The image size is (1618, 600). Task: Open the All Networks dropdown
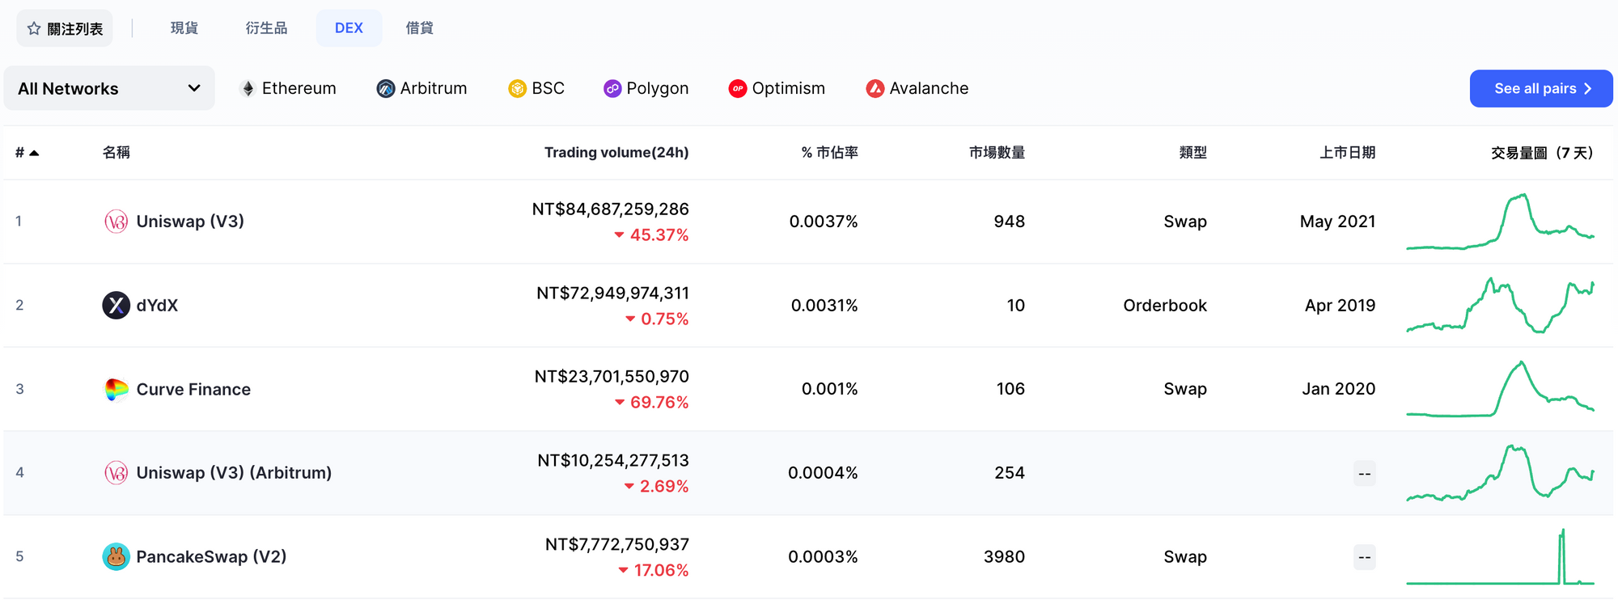click(109, 88)
